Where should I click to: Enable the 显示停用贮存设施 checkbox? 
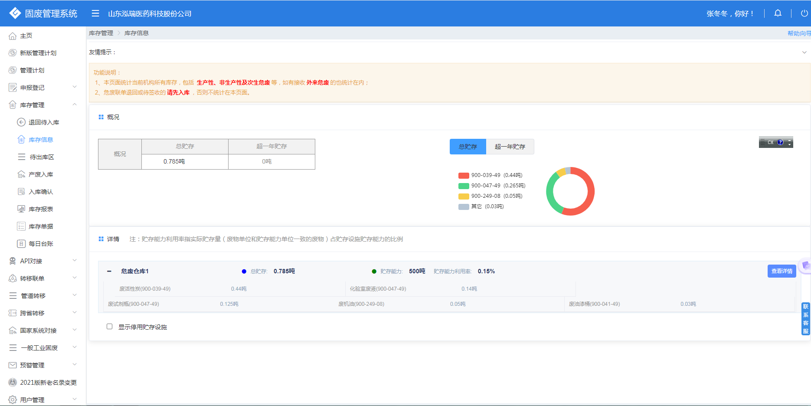pos(110,327)
